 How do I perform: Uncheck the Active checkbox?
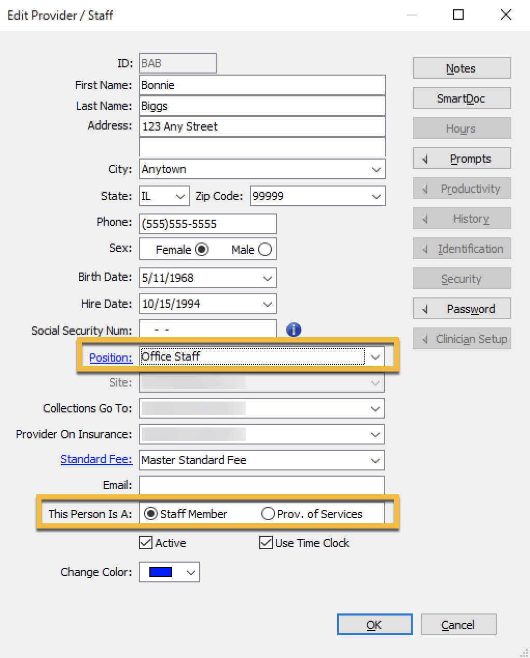point(147,542)
